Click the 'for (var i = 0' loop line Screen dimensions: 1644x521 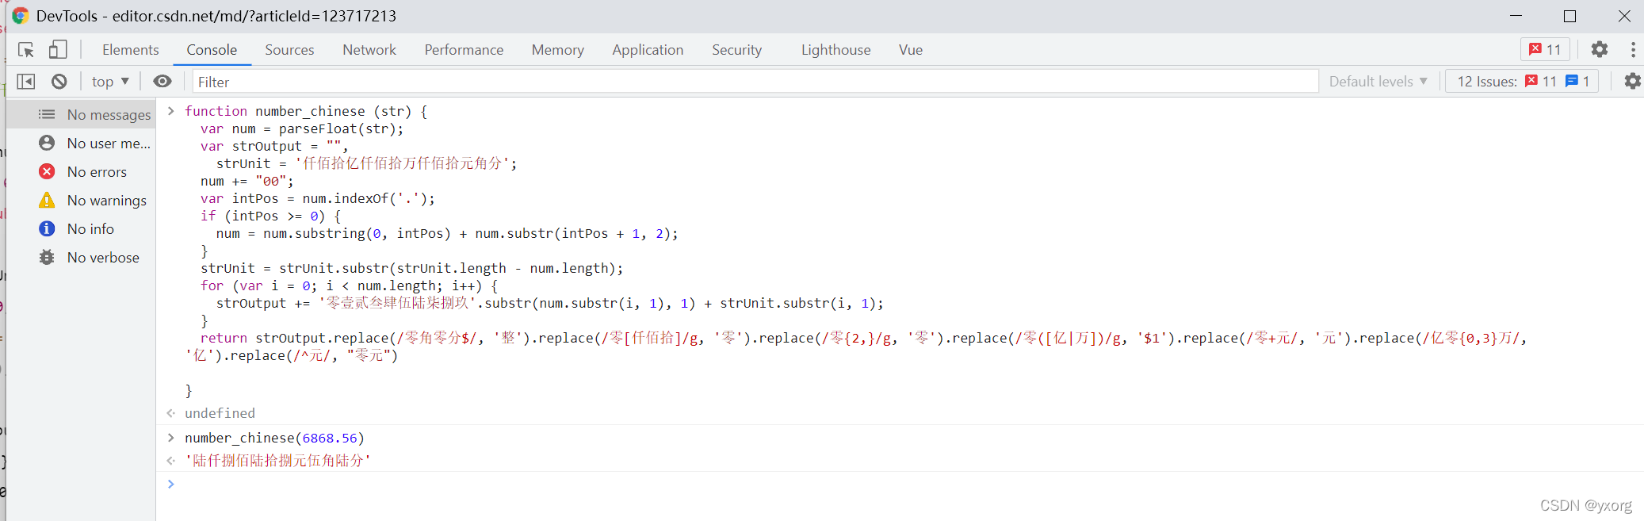click(x=349, y=285)
